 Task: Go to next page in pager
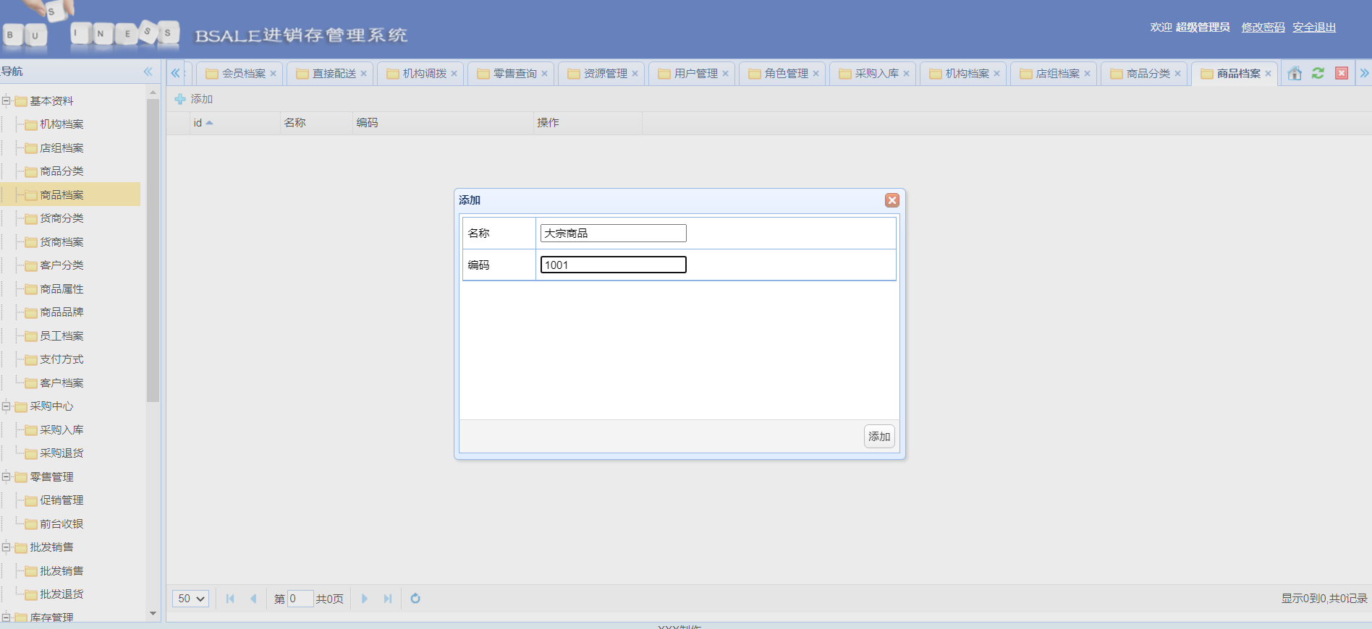pyautogui.click(x=365, y=599)
